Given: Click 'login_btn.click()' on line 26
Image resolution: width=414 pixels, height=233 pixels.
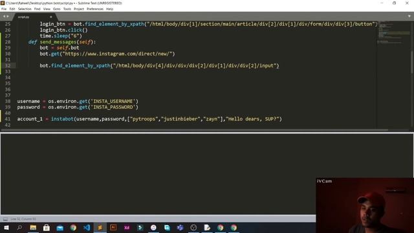Looking at the screenshot, I should pyautogui.click(x=63, y=30).
